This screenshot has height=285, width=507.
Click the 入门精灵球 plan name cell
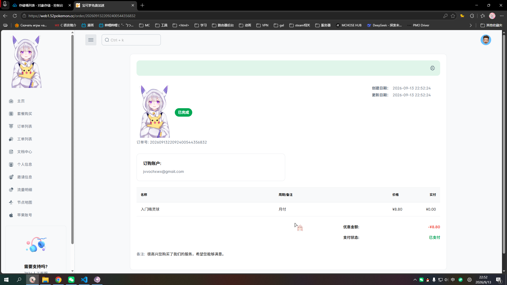150,209
